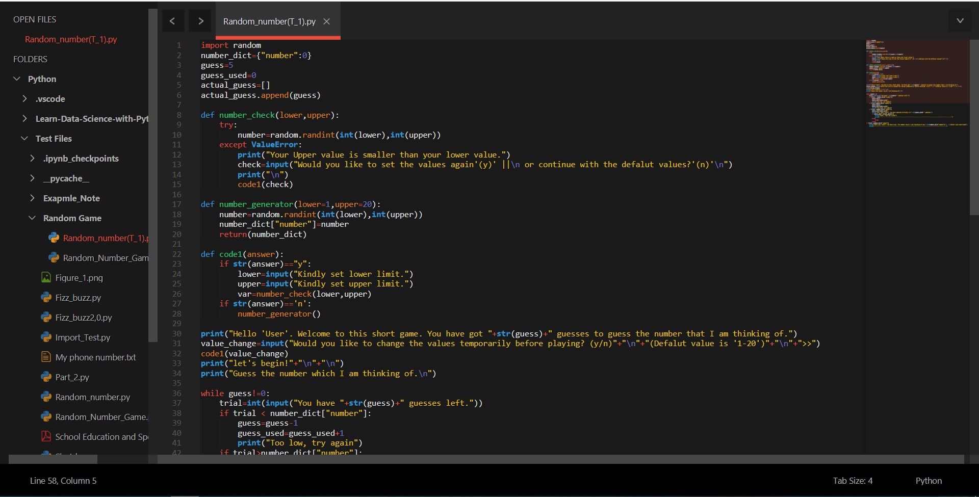Open the School Education and Sp PDF file

pos(101,437)
